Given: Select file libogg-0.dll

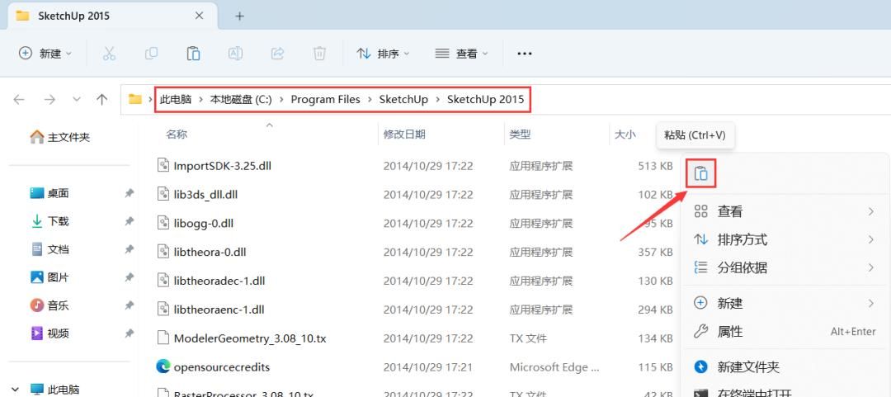Looking at the screenshot, I should (204, 223).
